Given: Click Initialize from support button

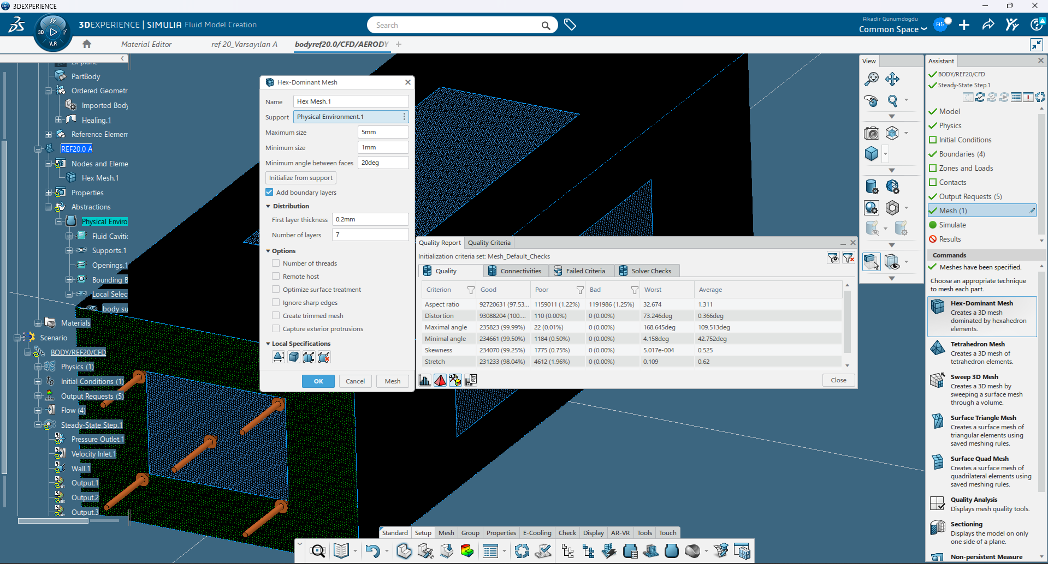Looking at the screenshot, I should coord(301,178).
